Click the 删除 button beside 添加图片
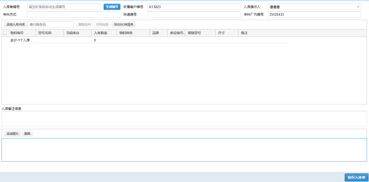This screenshot has height=182, width=369. click(27, 134)
